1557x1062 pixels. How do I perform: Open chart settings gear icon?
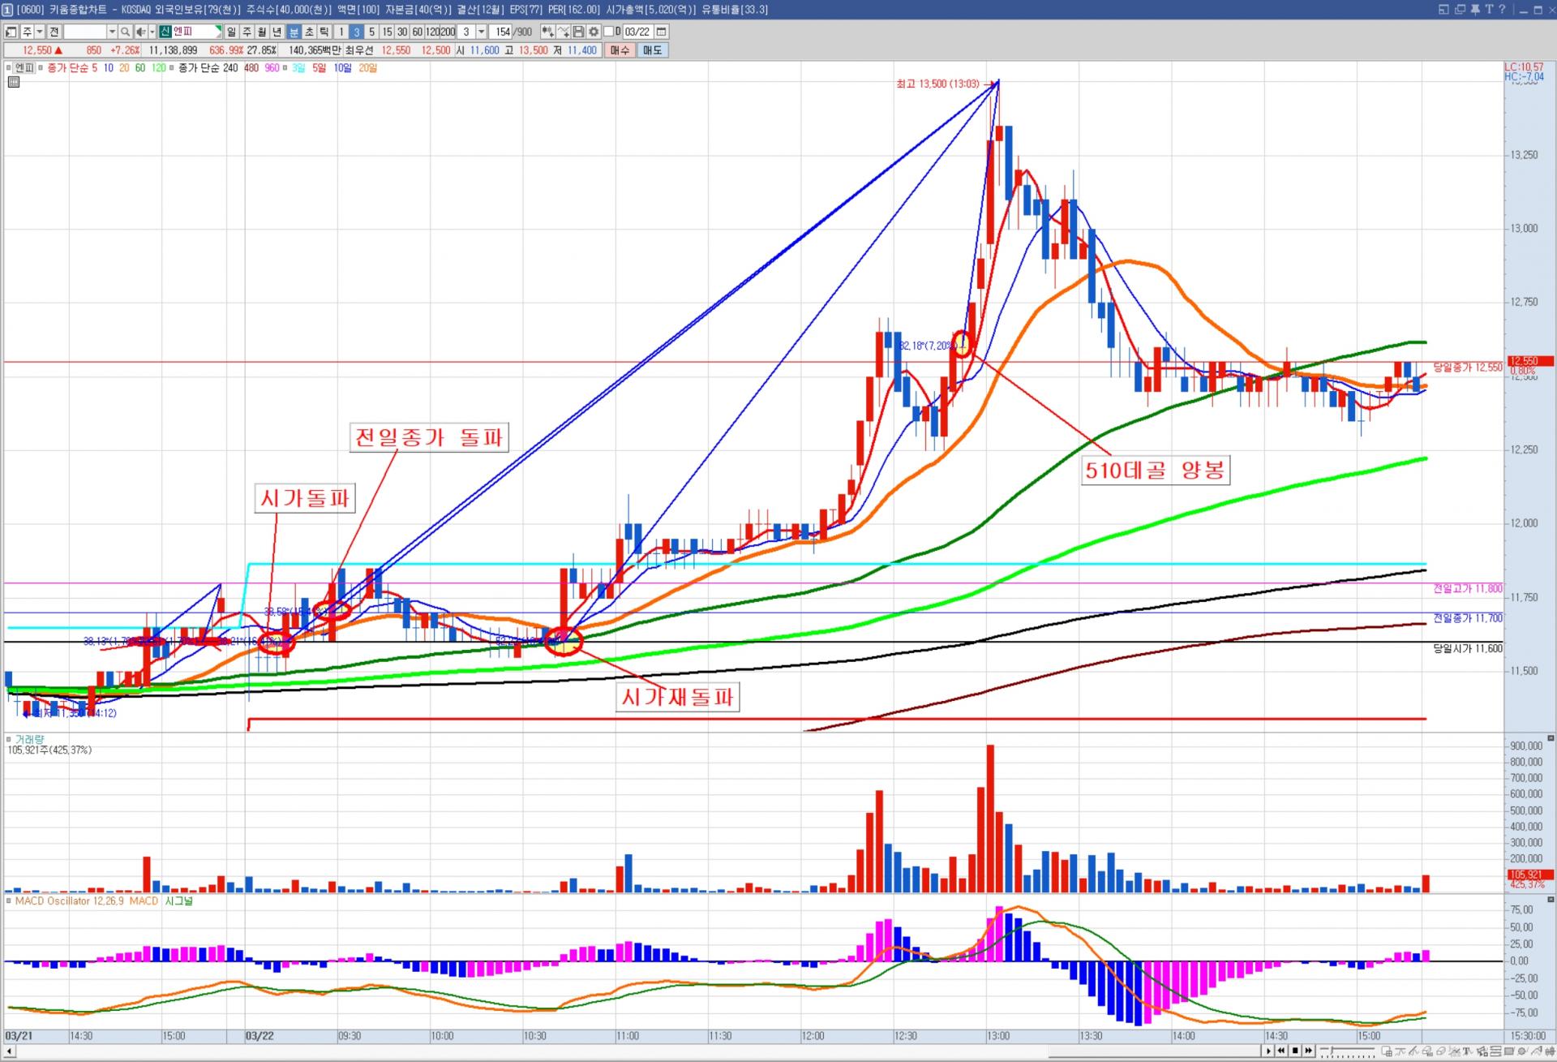click(x=594, y=32)
